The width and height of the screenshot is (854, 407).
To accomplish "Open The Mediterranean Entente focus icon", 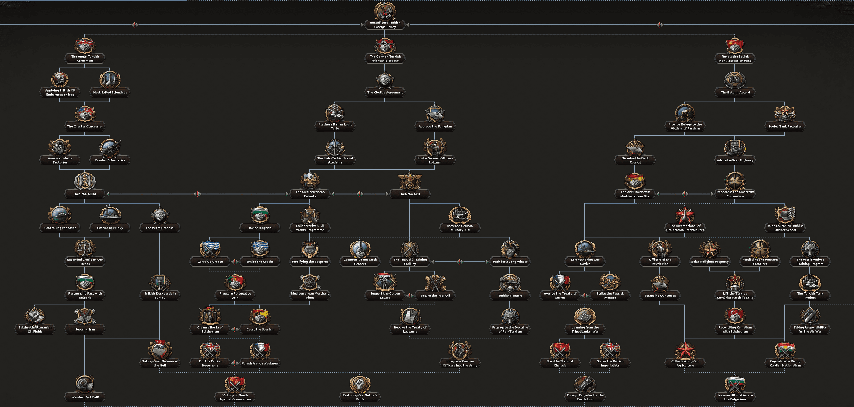I will (310, 181).
